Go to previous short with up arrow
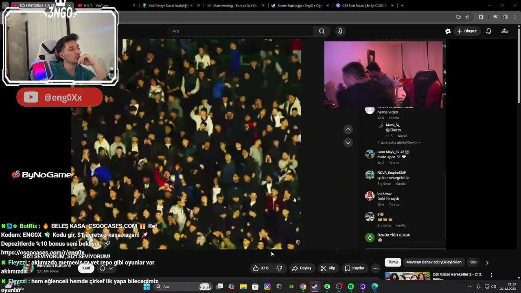Screen dimensions: 521x293 click(348, 129)
